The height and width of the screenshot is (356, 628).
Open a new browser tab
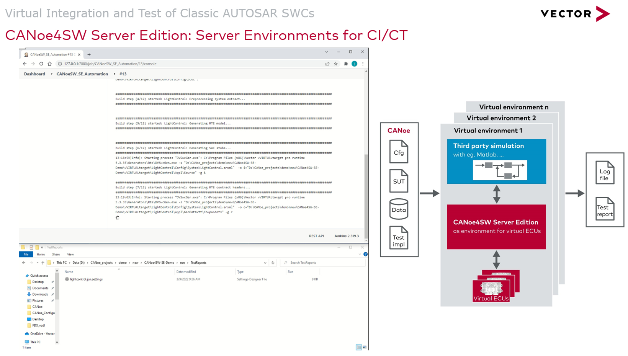[x=89, y=54]
